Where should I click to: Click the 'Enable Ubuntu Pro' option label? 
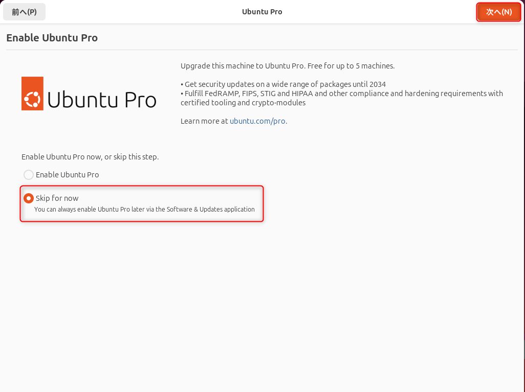tap(68, 175)
